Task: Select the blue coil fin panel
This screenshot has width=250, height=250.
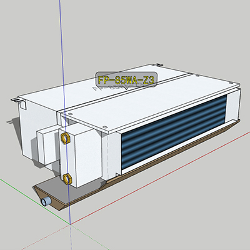Action: [174, 132]
